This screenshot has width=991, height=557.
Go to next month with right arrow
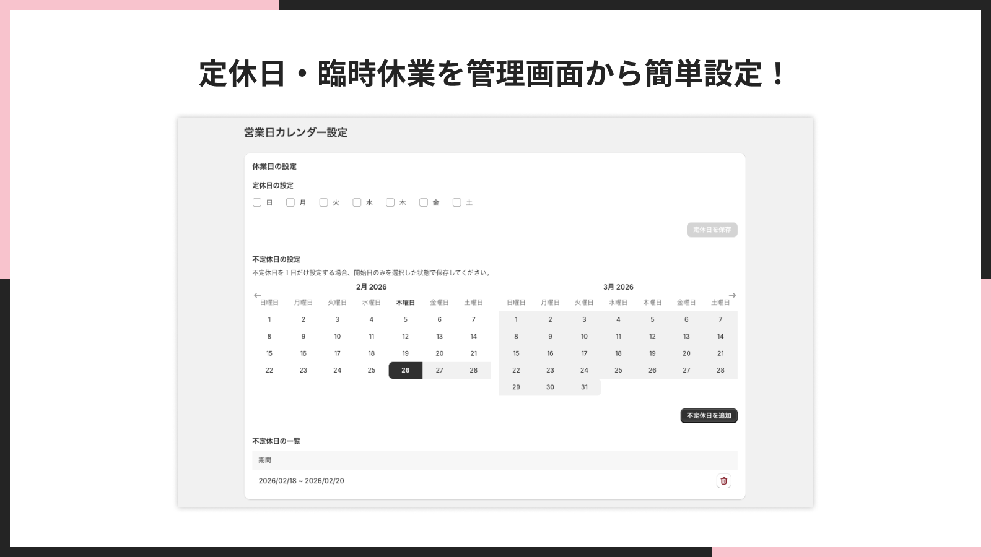click(732, 295)
